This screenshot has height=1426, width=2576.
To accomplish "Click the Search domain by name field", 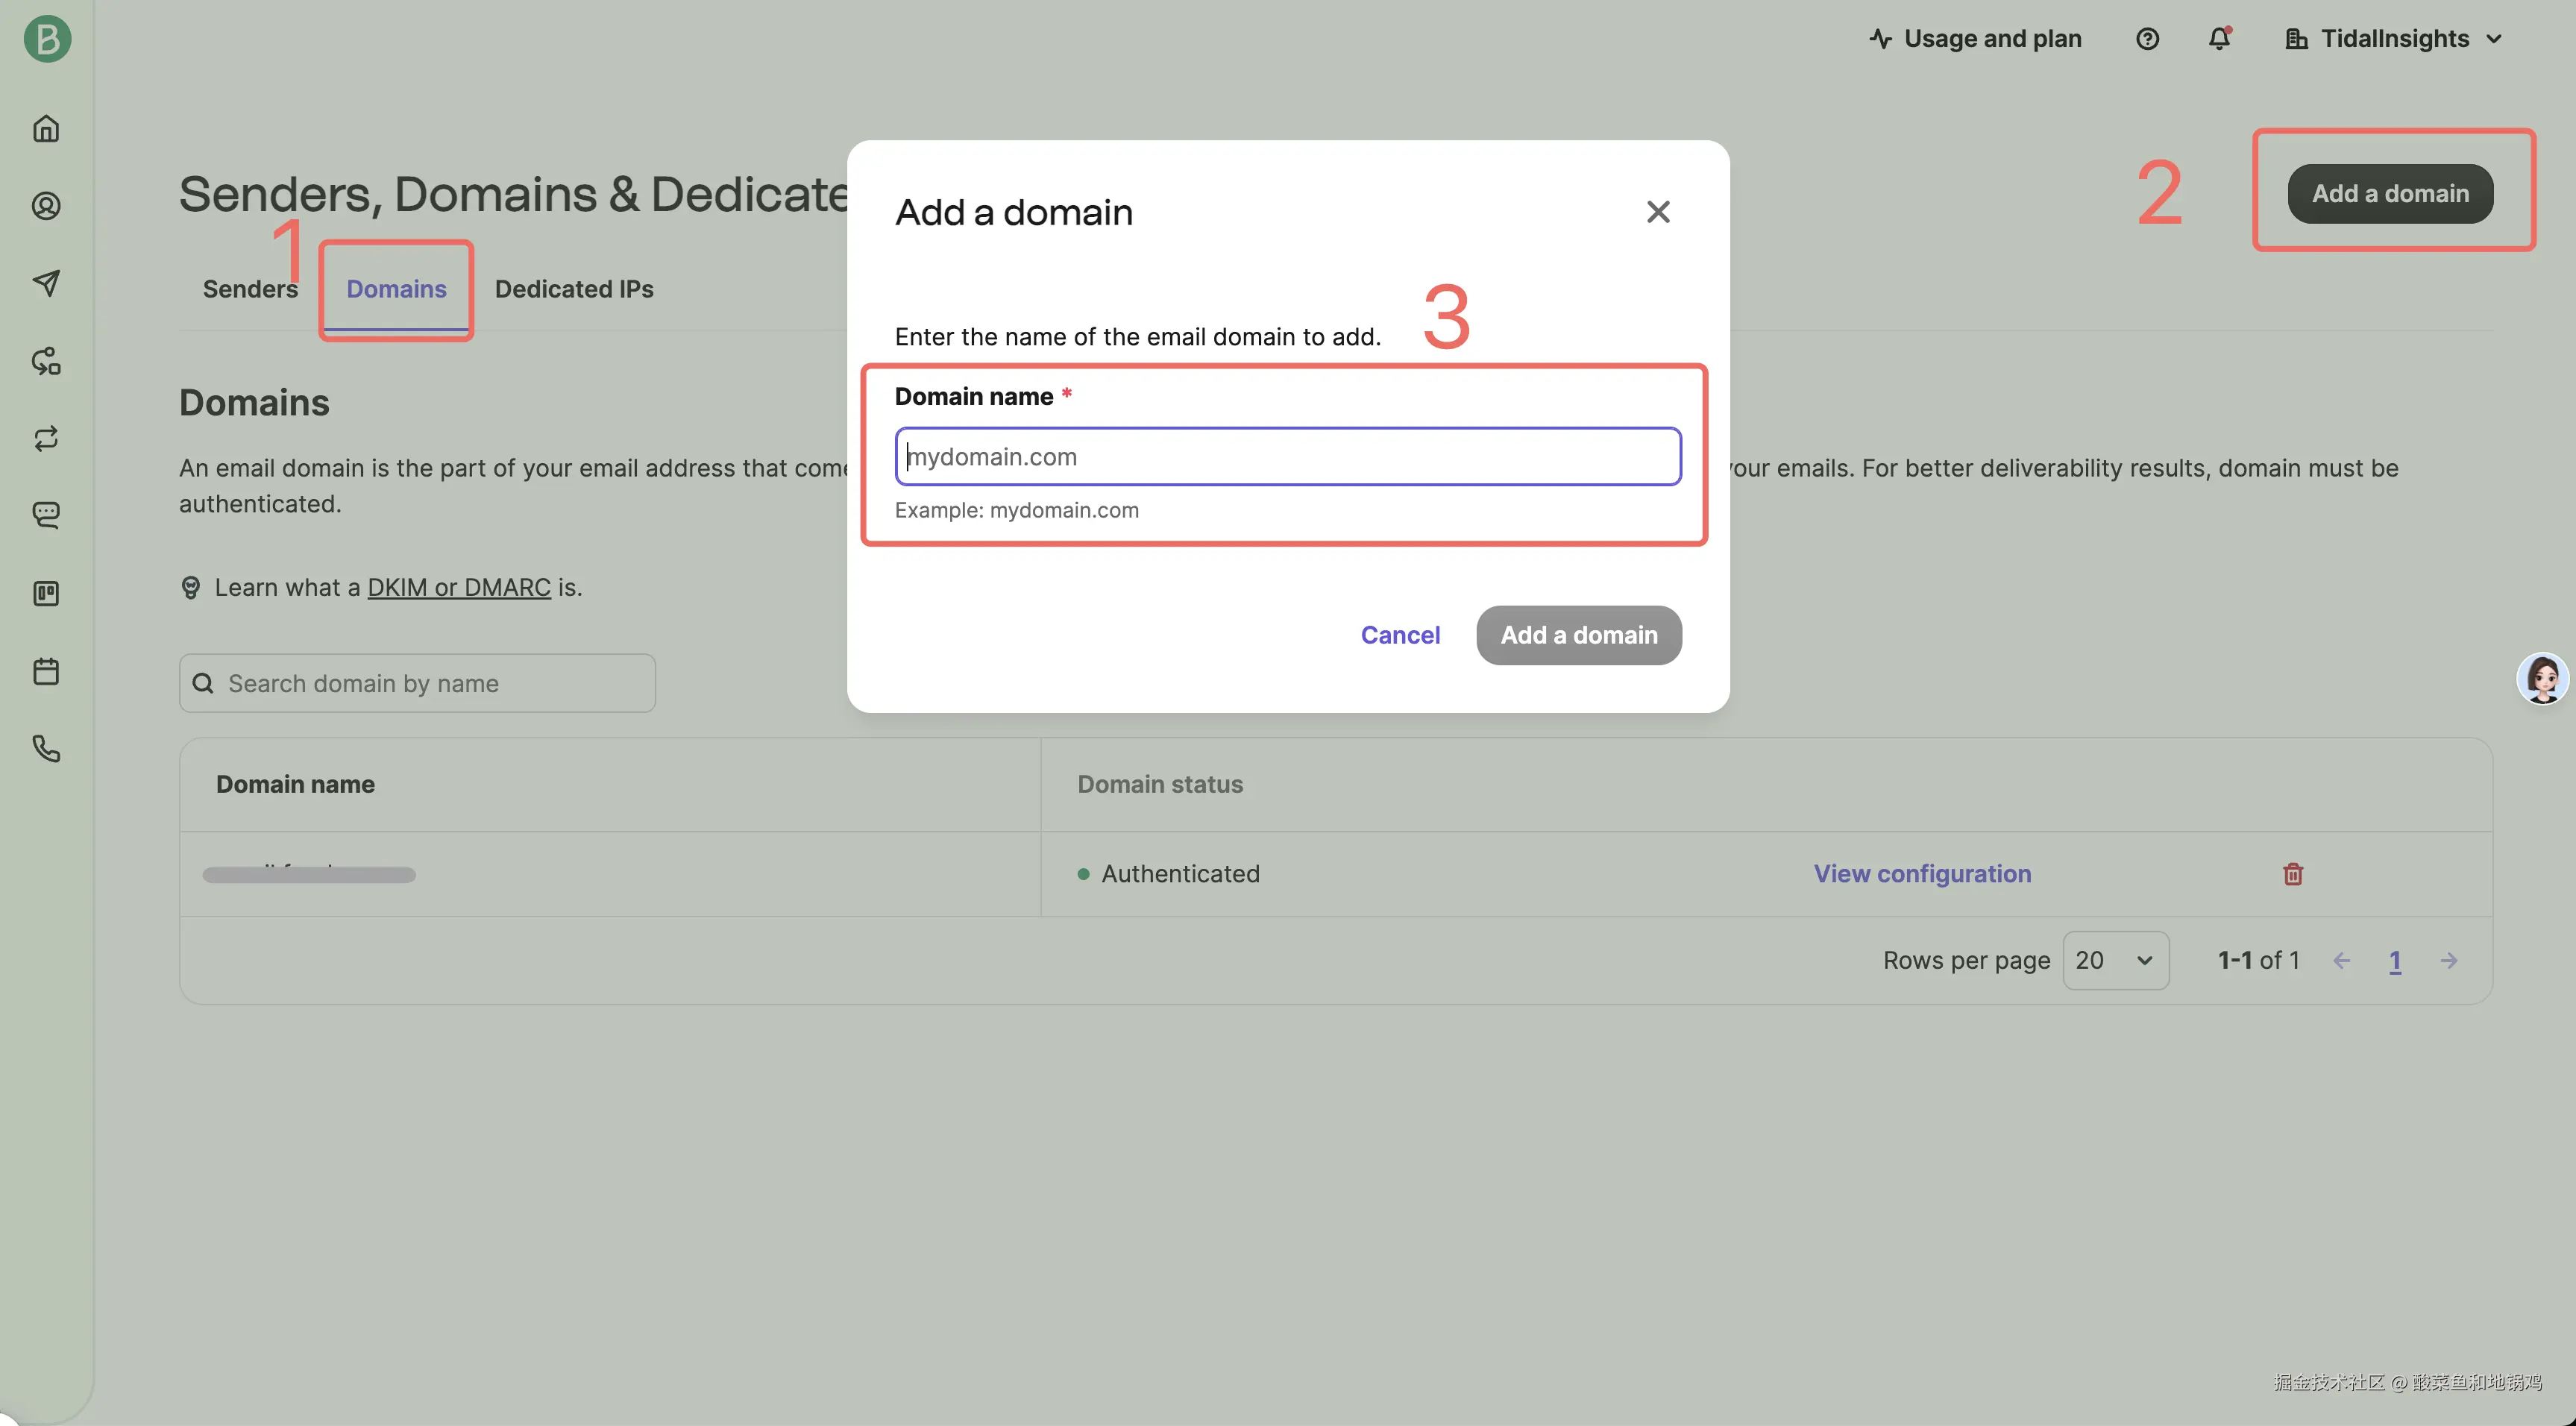I will 418,683.
